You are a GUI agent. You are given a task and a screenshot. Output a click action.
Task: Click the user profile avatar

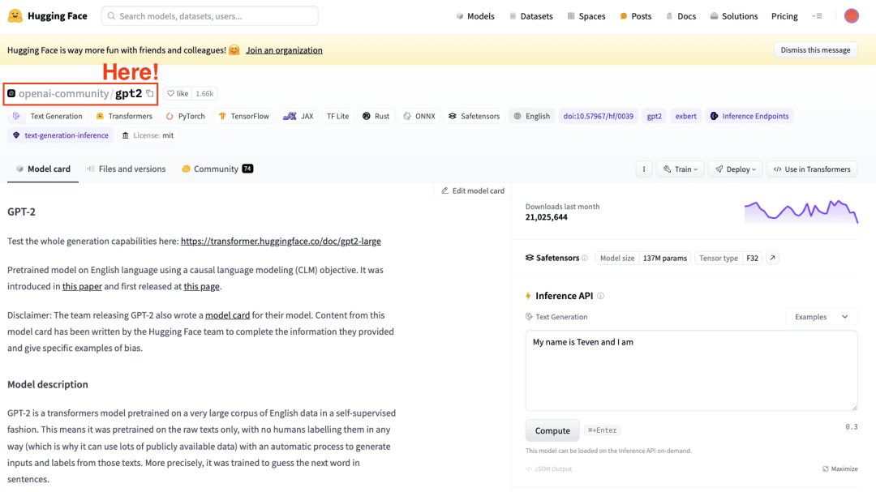pos(851,16)
